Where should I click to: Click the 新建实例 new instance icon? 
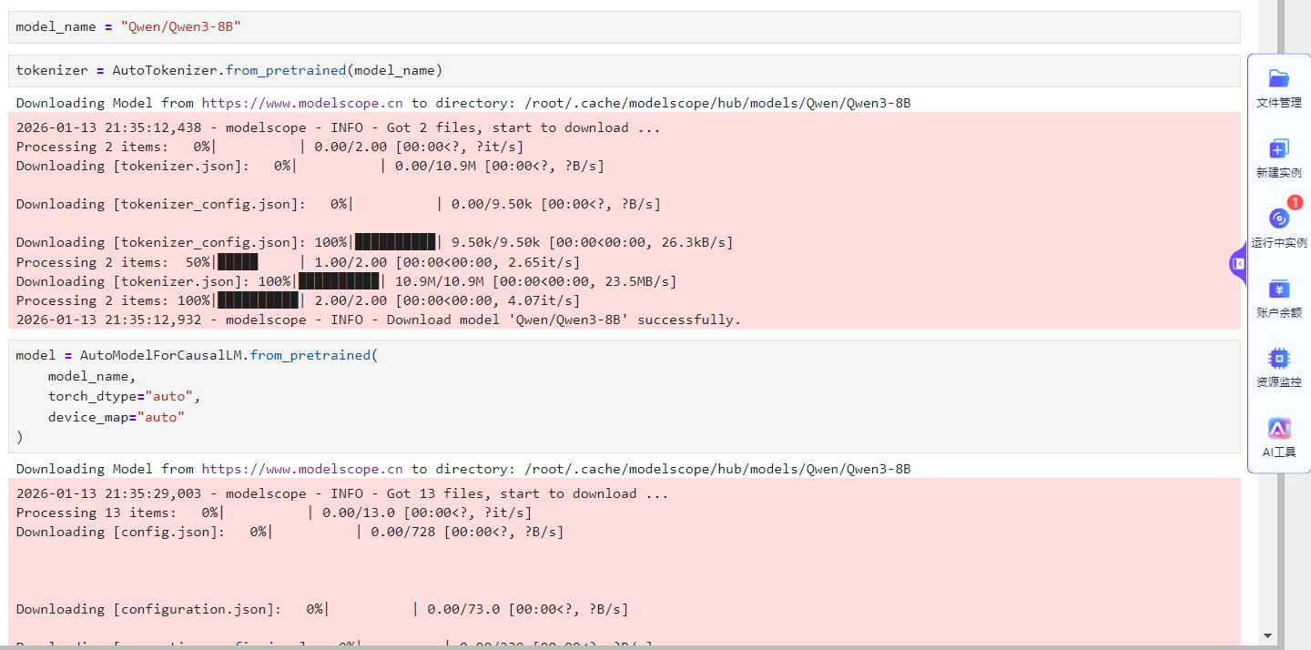click(1279, 149)
